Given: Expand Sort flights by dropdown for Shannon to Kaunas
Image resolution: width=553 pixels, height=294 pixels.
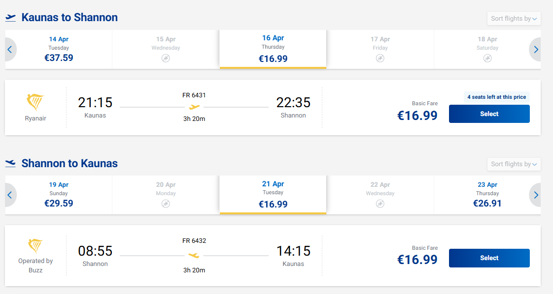Looking at the screenshot, I should pyautogui.click(x=514, y=164).
